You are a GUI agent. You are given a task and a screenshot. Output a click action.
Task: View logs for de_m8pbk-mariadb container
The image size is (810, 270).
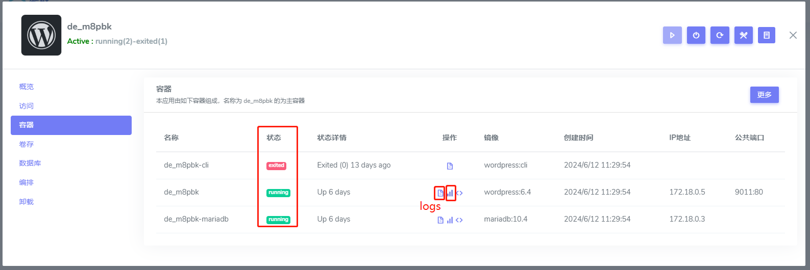[440, 220]
